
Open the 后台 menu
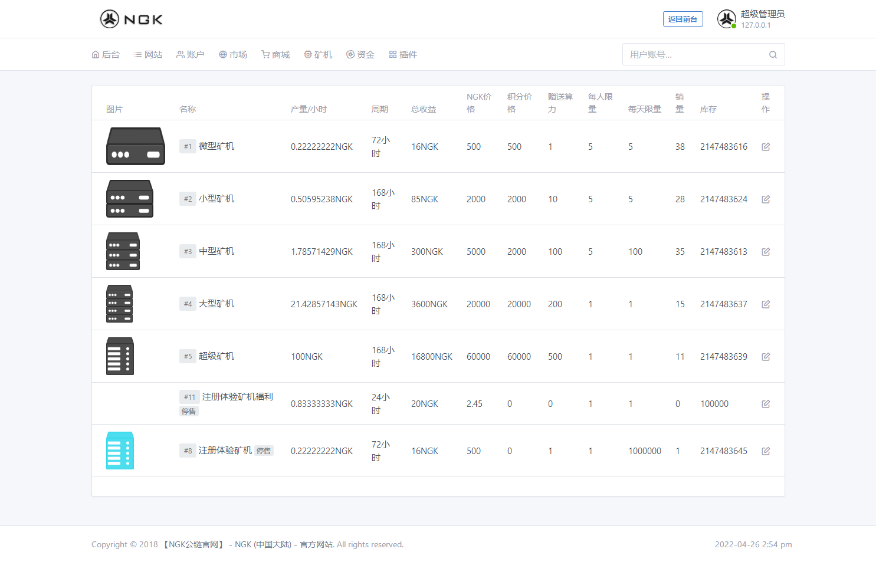click(106, 54)
